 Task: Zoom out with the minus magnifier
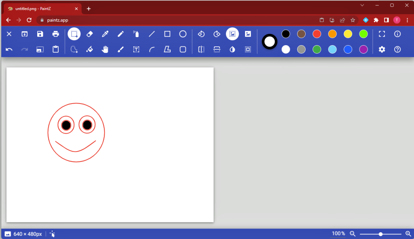(353, 234)
